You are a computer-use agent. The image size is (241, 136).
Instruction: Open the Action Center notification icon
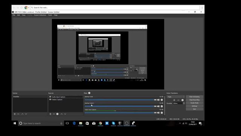click(x=200, y=123)
